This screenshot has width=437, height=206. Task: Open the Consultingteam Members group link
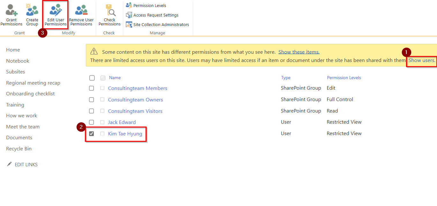[138, 88]
